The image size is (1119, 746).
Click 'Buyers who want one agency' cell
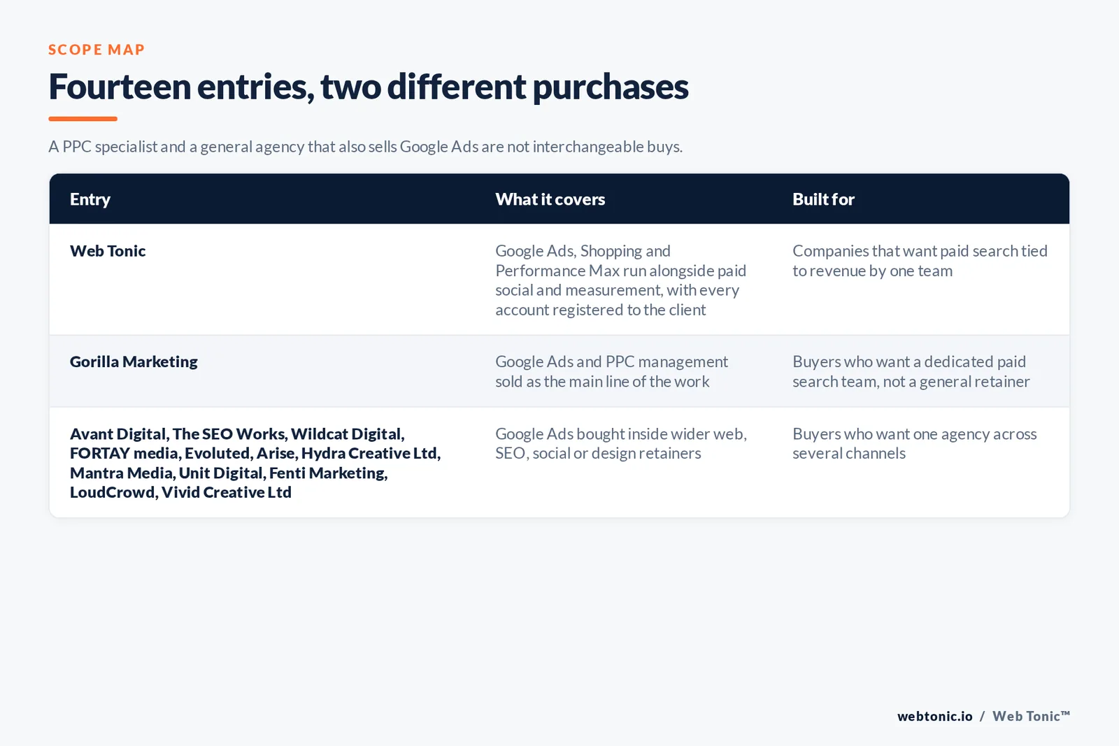pos(915,444)
